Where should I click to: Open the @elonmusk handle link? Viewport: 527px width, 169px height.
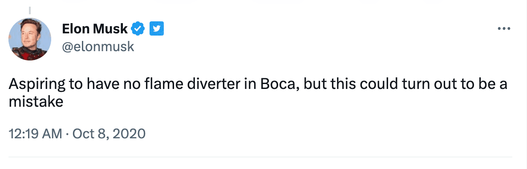pos(98,46)
